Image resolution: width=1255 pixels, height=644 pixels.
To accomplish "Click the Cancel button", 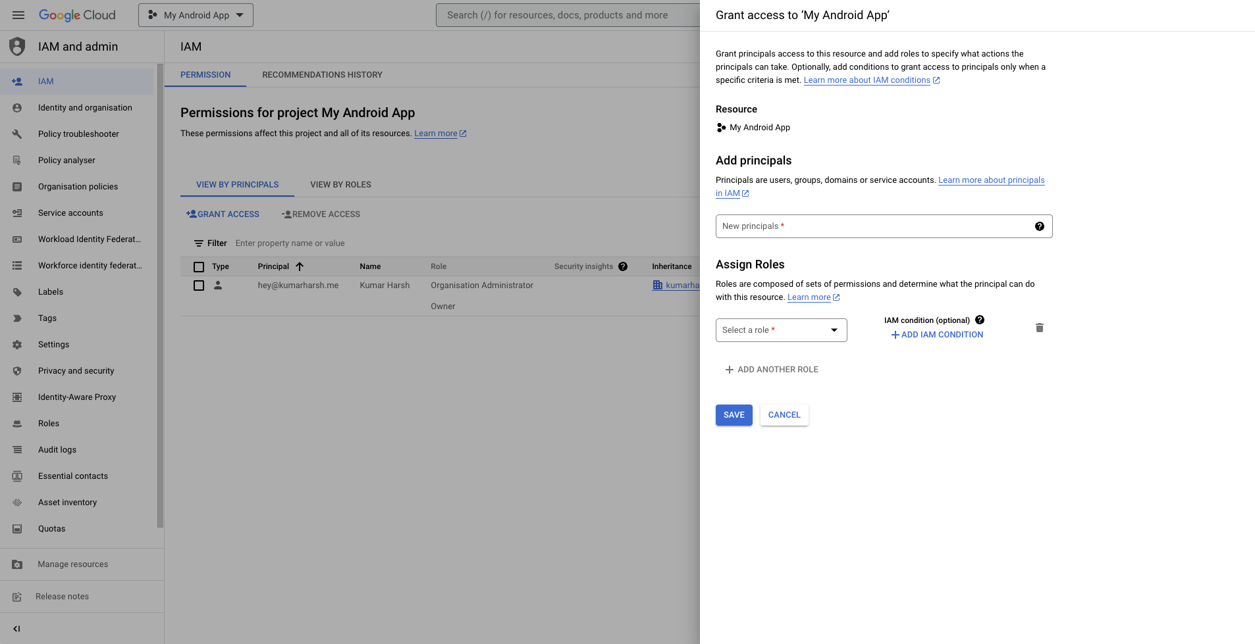I will click(x=784, y=415).
